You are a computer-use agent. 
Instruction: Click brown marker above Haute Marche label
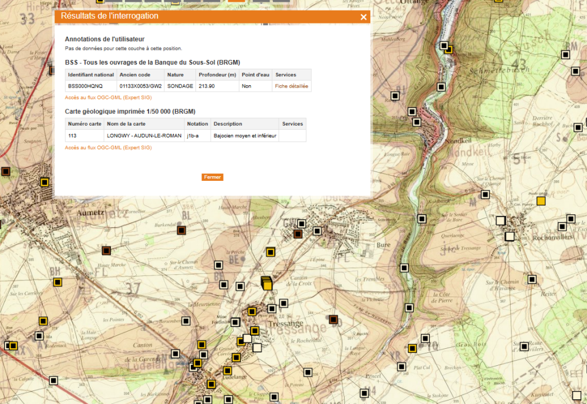106,251
